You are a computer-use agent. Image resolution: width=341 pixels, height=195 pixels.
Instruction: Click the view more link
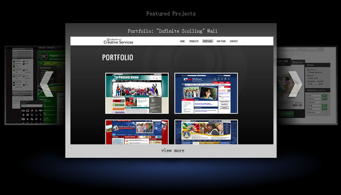(x=173, y=150)
